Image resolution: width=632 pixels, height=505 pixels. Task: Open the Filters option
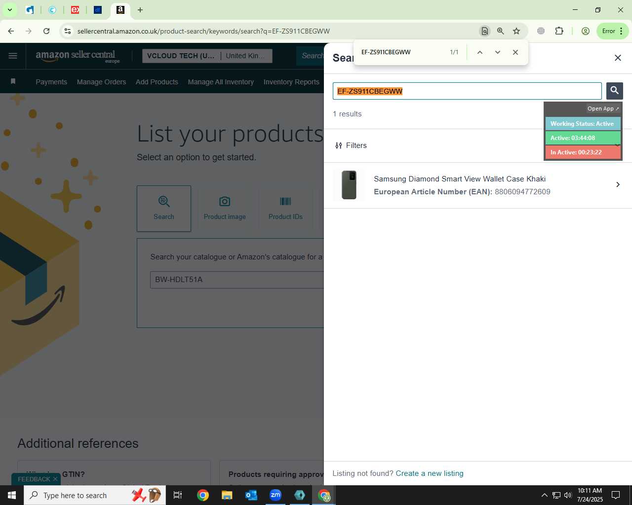pos(351,145)
